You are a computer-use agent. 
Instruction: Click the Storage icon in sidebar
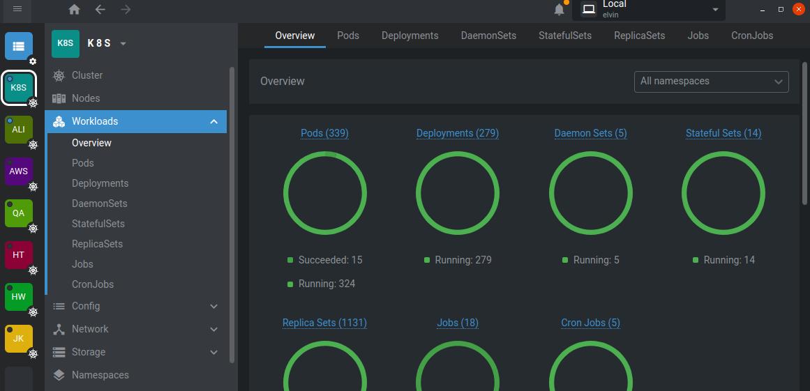[x=59, y=352]
